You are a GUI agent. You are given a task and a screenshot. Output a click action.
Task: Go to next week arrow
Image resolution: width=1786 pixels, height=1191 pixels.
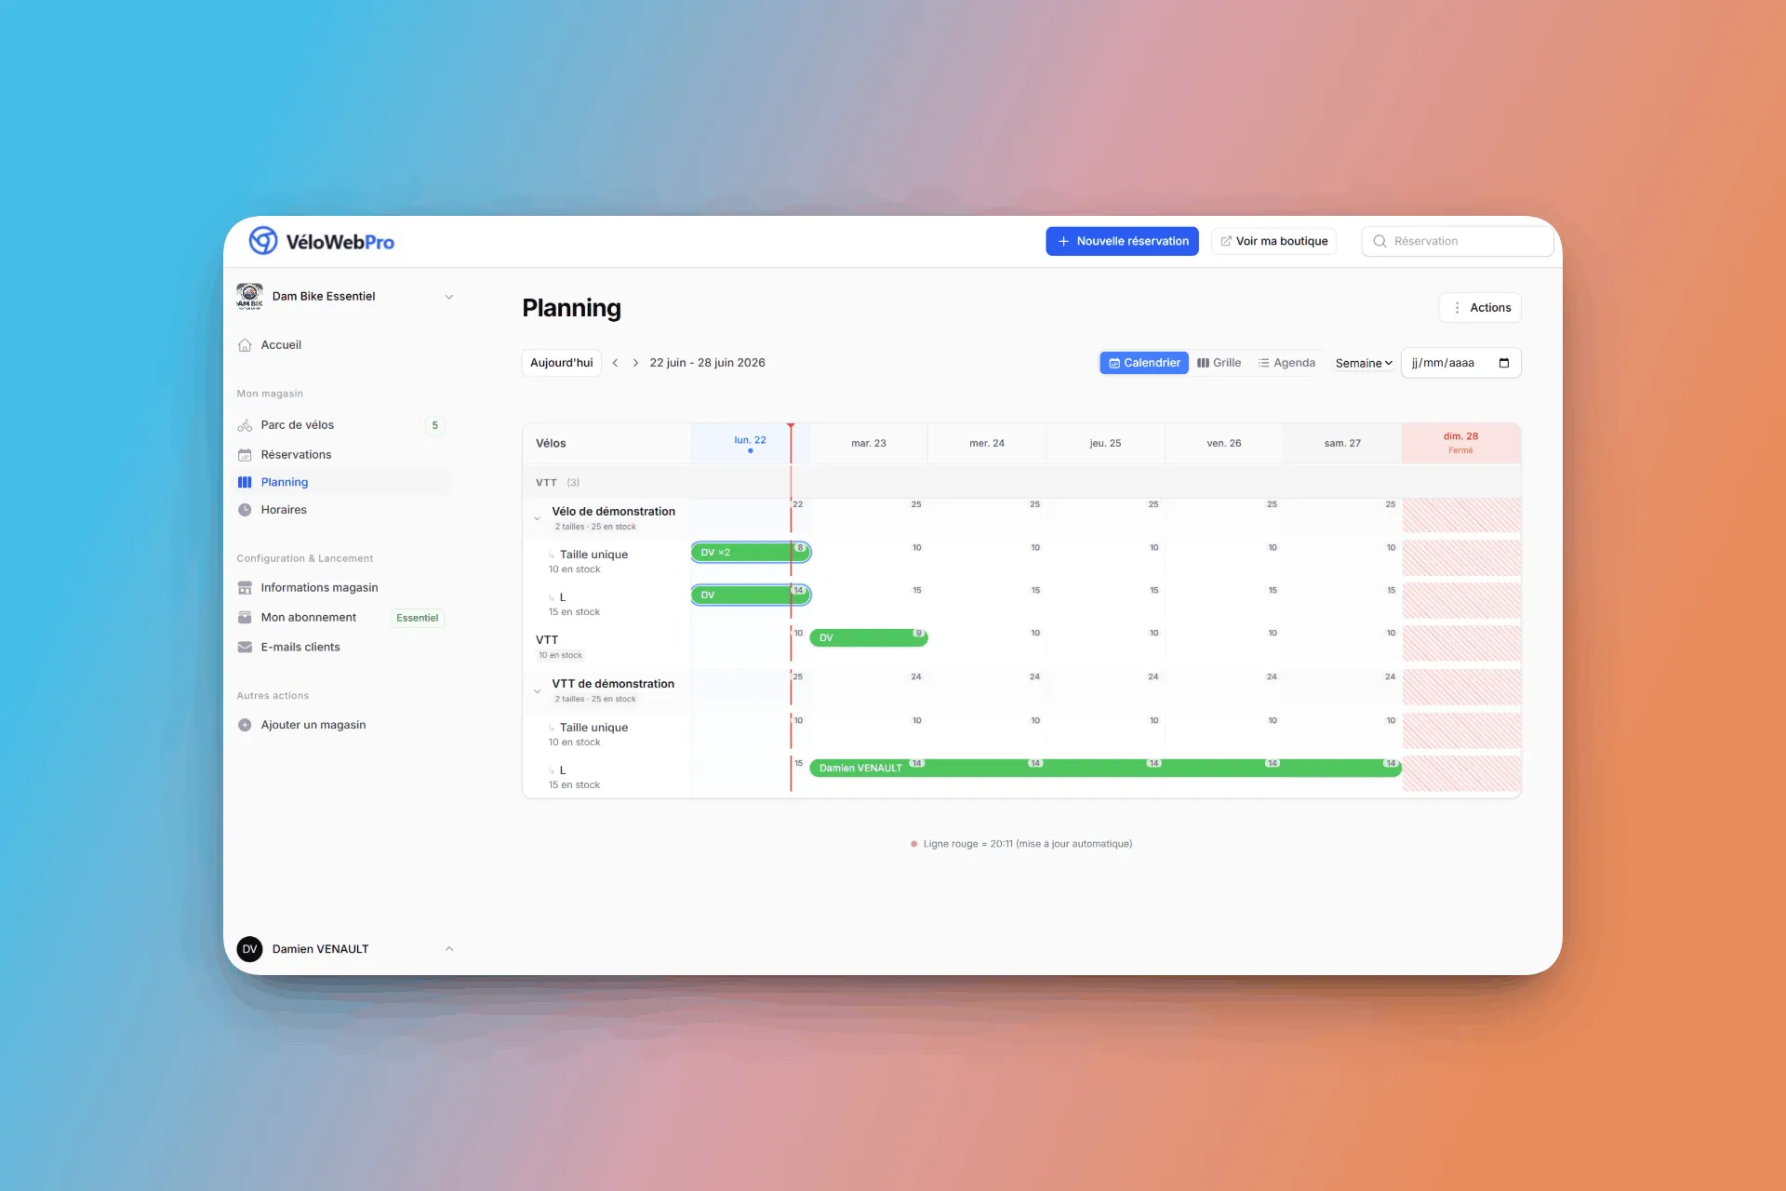coord(635,363)
